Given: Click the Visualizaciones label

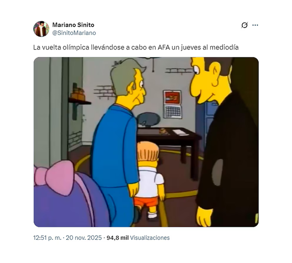Looking at the screenshot, I should click(x=150, y=238).
